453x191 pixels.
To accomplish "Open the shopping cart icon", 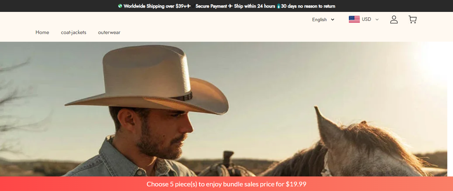I will [413, 19].
